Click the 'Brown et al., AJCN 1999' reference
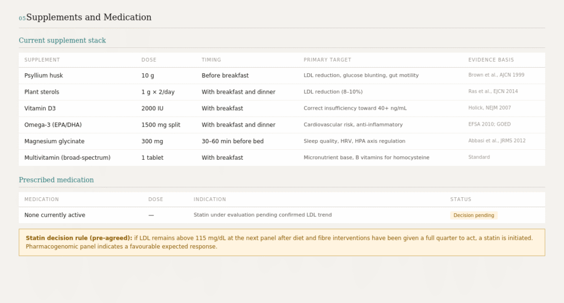Image resolution: width=564 pixels, height=303 pixels. click(496, 75)
